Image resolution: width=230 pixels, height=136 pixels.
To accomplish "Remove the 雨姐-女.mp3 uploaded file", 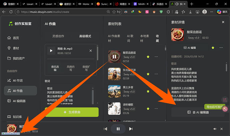I will click(91, 51).
